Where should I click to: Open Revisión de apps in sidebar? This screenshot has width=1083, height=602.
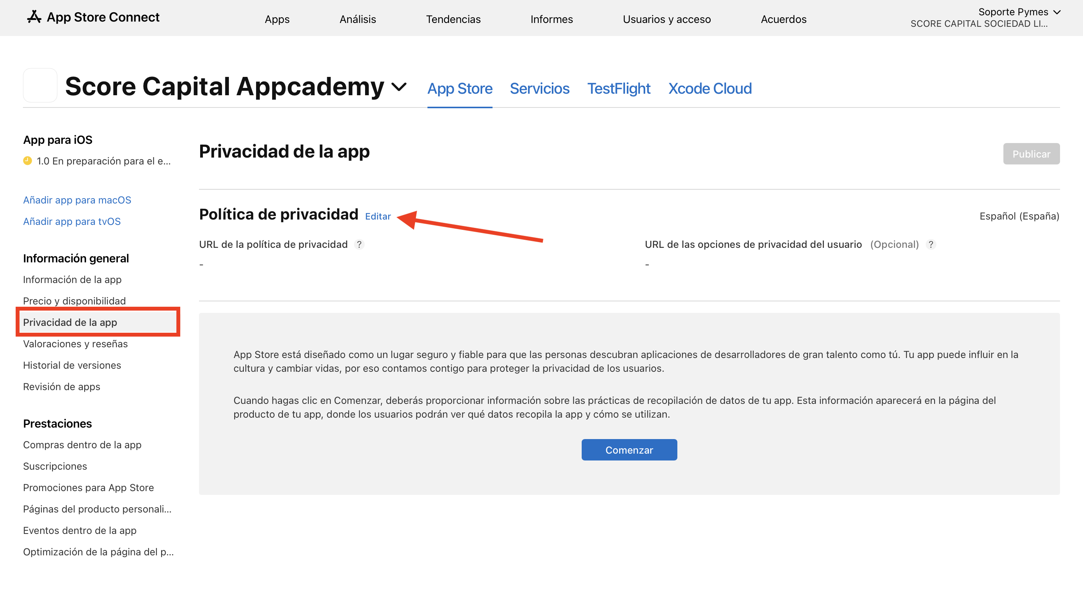tap(62, 387)
